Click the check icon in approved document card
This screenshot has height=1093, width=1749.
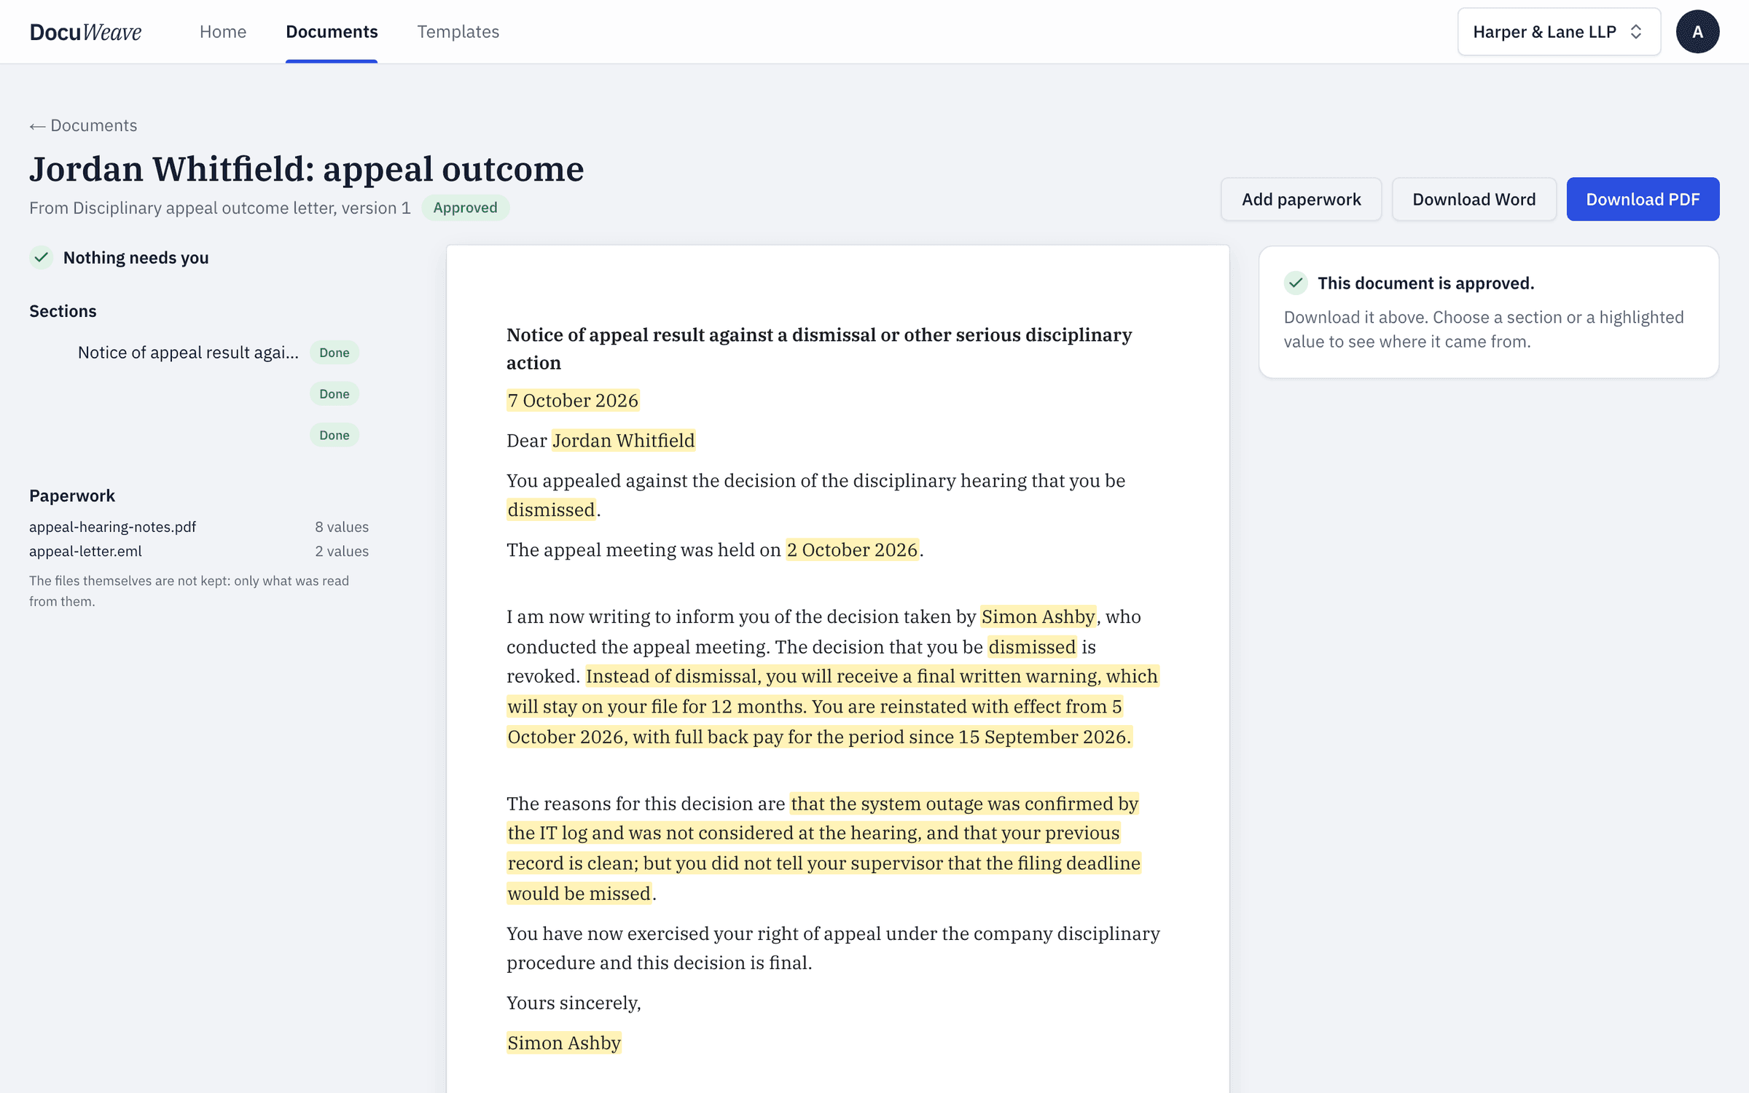point(1296,283)
